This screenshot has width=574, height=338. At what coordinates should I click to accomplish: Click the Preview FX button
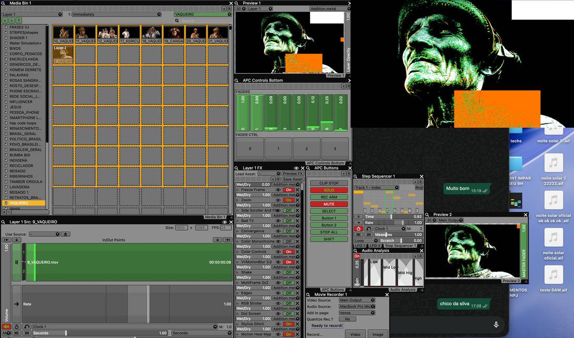293,173
